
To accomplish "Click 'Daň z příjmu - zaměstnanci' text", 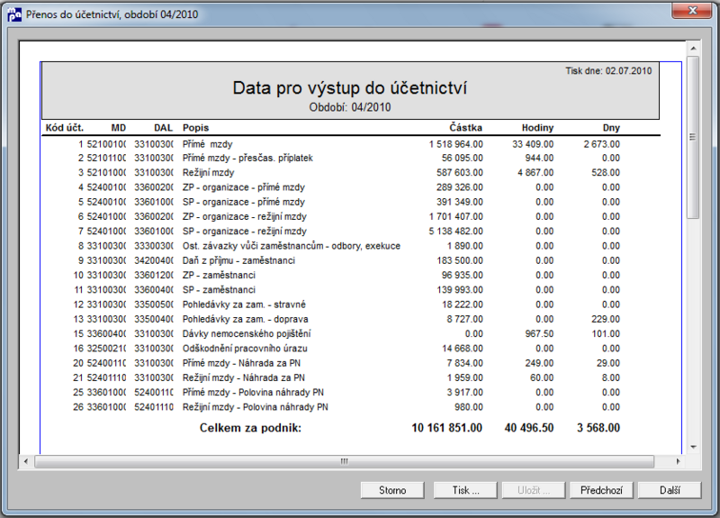I will pyautogui.click(x=238, y=260).
